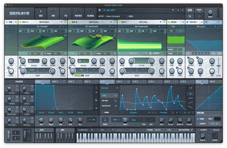Open the preset browser icon

(190, 10)
